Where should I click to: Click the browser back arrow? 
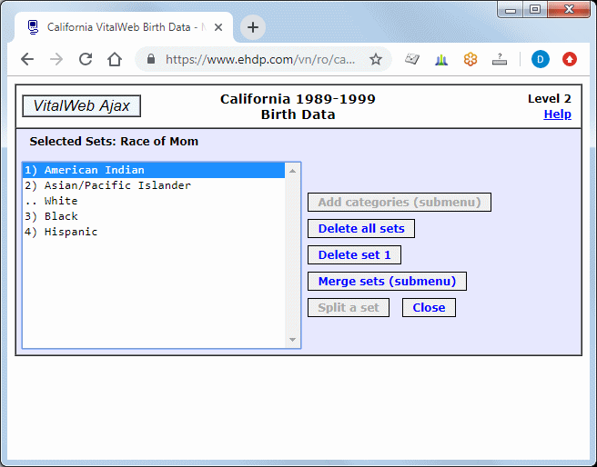pos(27,59)
